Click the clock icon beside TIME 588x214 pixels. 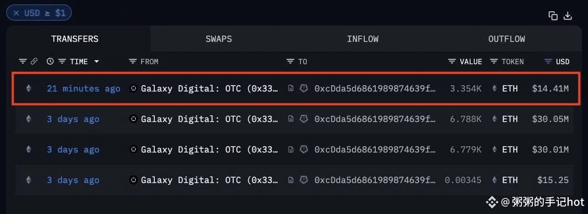50,61
